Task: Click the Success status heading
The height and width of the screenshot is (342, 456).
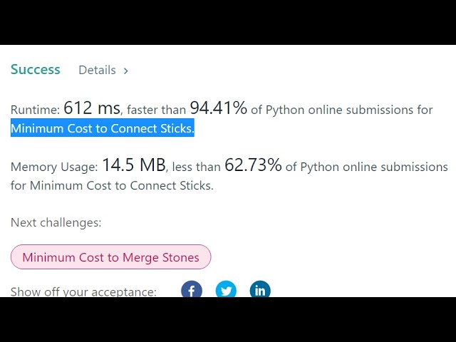Action: (36, 69)
